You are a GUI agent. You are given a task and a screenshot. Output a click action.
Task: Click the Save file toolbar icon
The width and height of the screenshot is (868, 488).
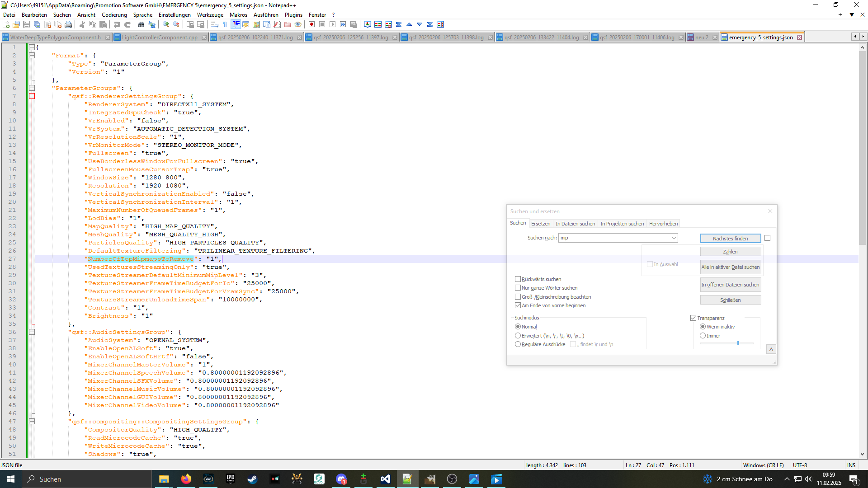pos(27,24)
